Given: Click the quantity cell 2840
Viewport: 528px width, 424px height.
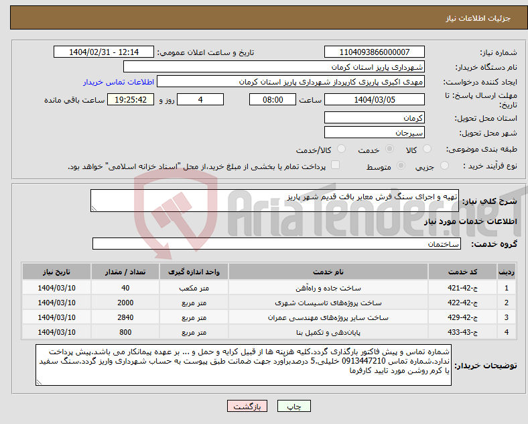Looking at the screenshot, I should pyautogui.click(x=125, y=317).
